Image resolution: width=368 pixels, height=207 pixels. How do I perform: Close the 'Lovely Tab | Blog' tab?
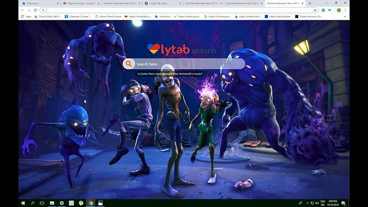[180, 3]
